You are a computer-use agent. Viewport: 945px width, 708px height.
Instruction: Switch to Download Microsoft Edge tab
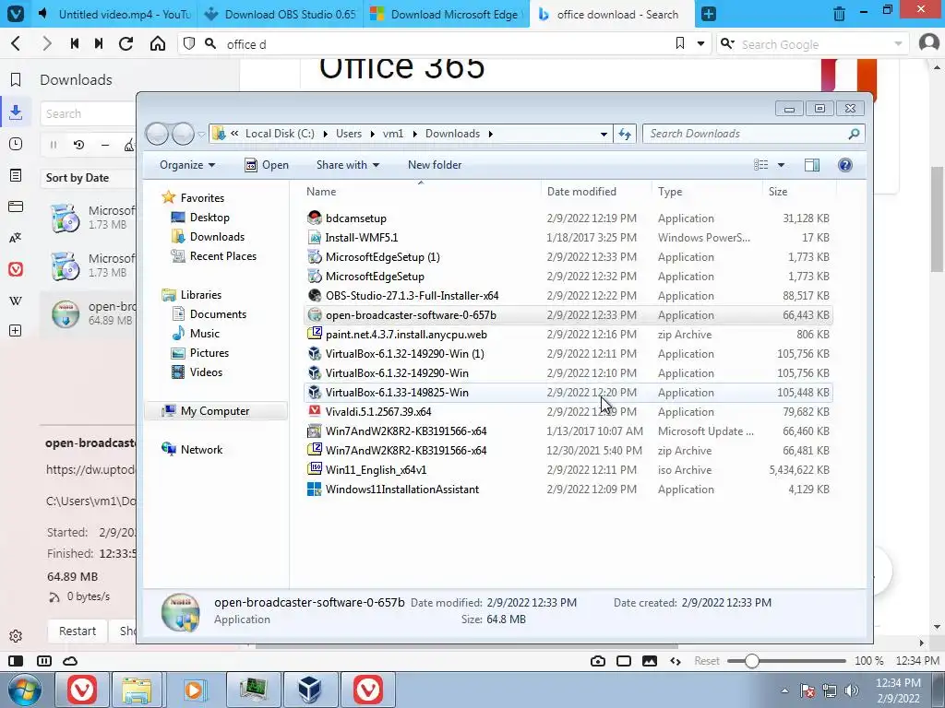[x=446, y=14]
